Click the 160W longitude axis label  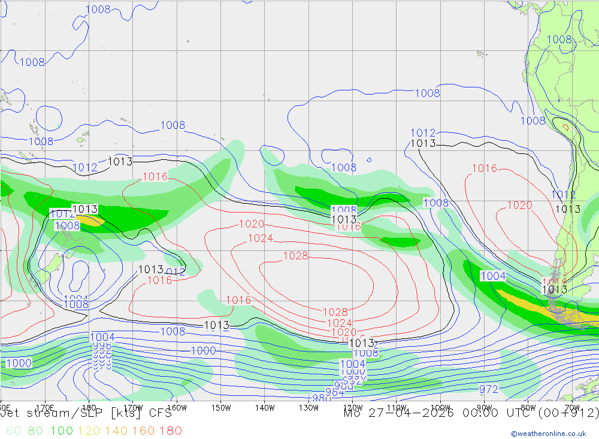point(177,408)
